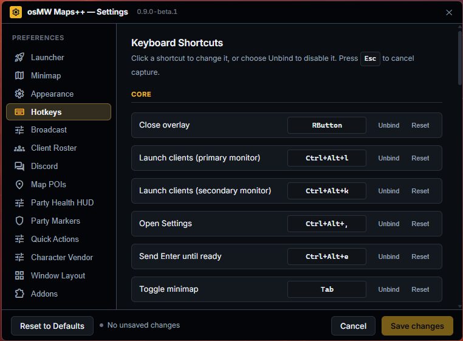Click the vertical scrollbar thumb
The width and height of the screenshot is (463, 341).
pos(459,58)
